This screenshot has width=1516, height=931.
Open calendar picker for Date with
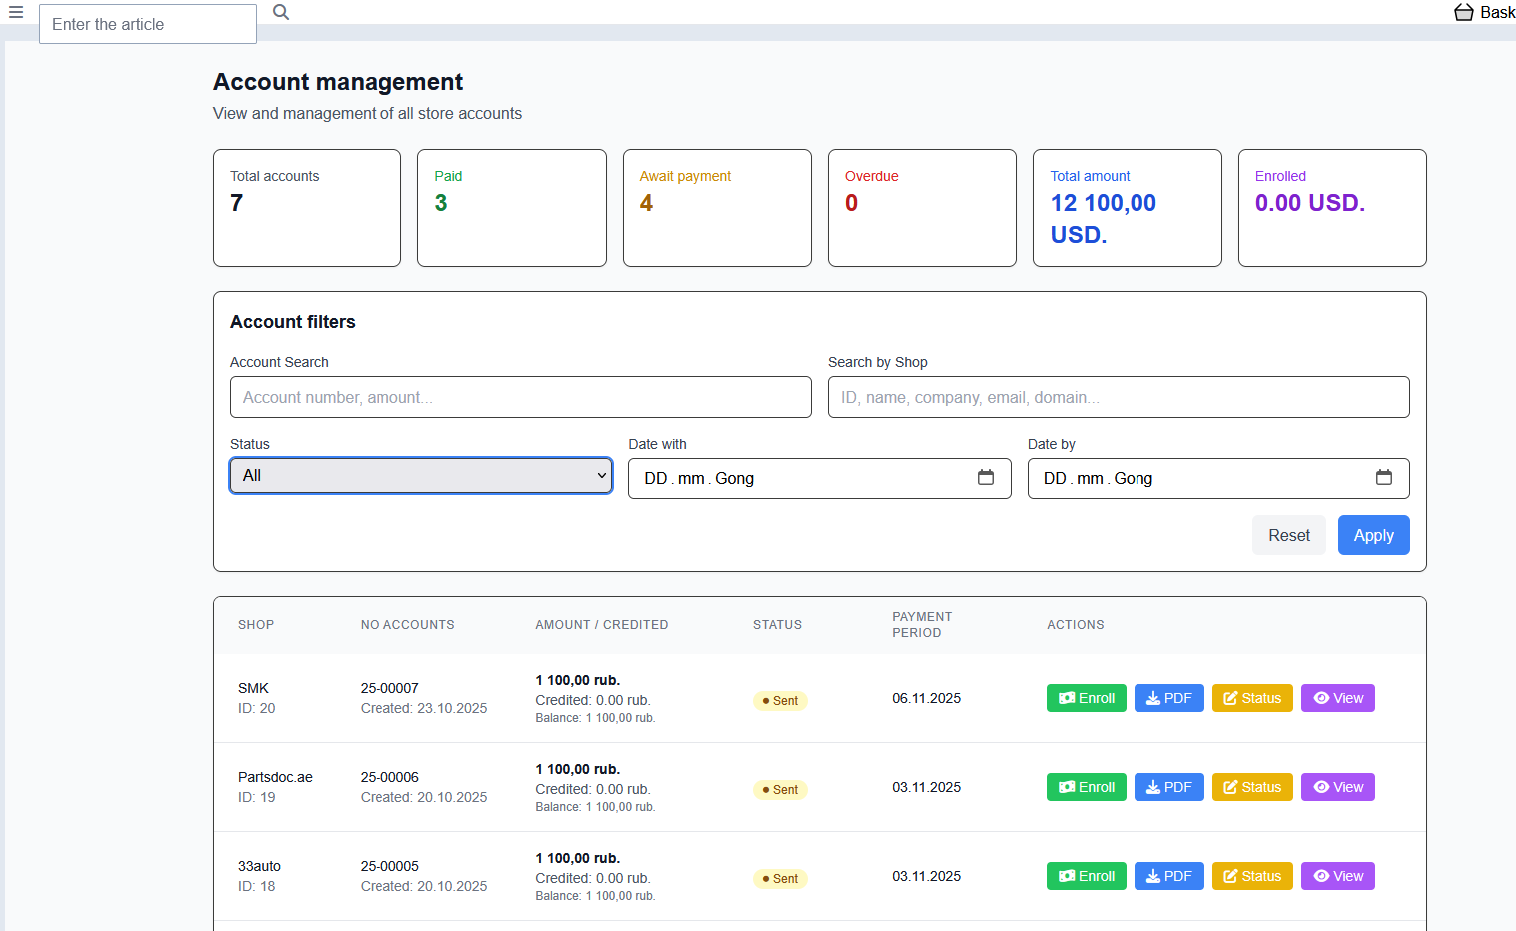click(985, 478)
